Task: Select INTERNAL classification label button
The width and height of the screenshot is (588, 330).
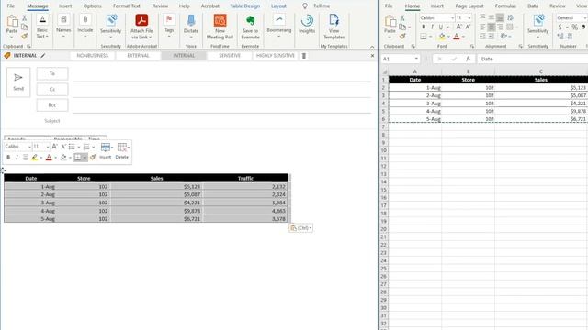Action: (184, 55)
